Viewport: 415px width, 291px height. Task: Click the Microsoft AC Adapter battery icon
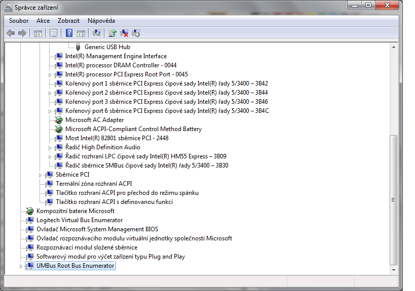pyautogui.click(x=58, y=120)
